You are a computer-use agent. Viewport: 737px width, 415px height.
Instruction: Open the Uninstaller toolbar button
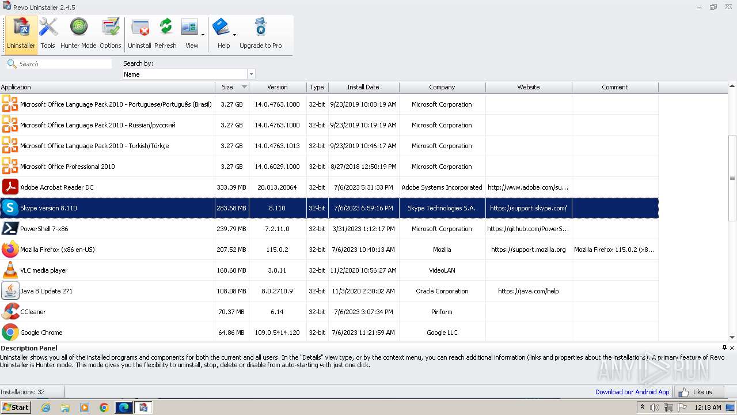[21, 34]
